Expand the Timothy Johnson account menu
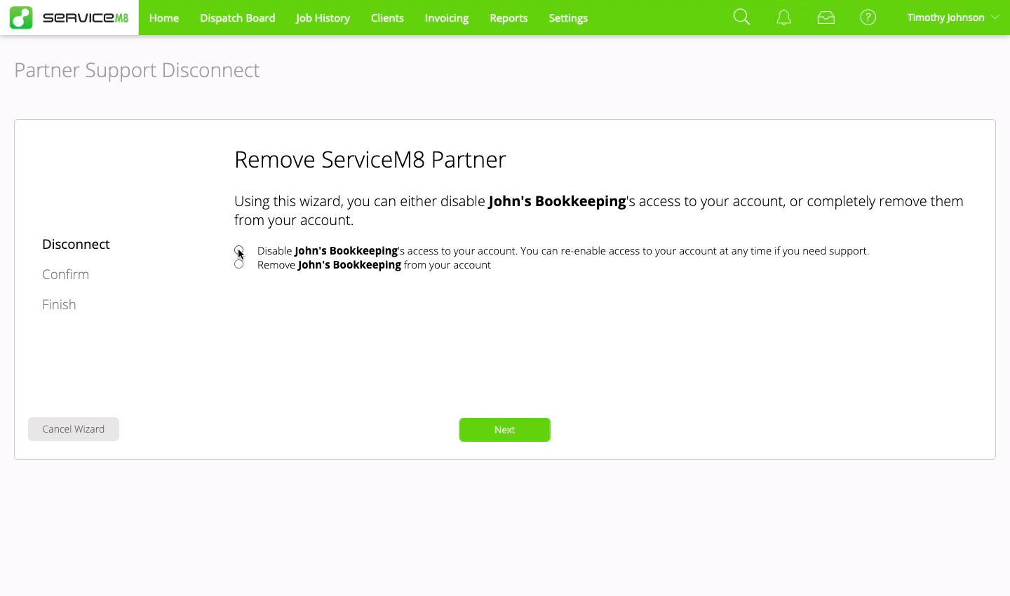 tap(952, 18)
